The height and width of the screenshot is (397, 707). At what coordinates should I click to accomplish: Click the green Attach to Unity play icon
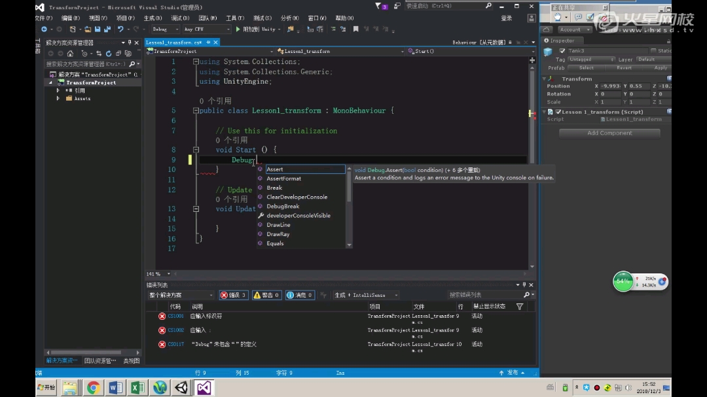(x=238, y=29)
